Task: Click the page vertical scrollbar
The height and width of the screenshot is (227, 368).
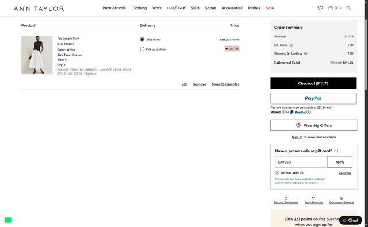Action: [366, 54]
